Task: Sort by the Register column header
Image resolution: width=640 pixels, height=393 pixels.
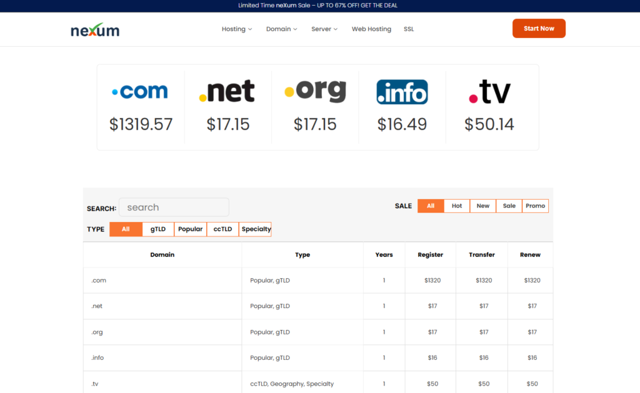Action: click(431, 255)
